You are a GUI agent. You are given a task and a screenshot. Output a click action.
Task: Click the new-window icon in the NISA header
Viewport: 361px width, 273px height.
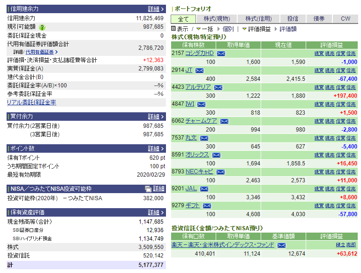[148, 189]
